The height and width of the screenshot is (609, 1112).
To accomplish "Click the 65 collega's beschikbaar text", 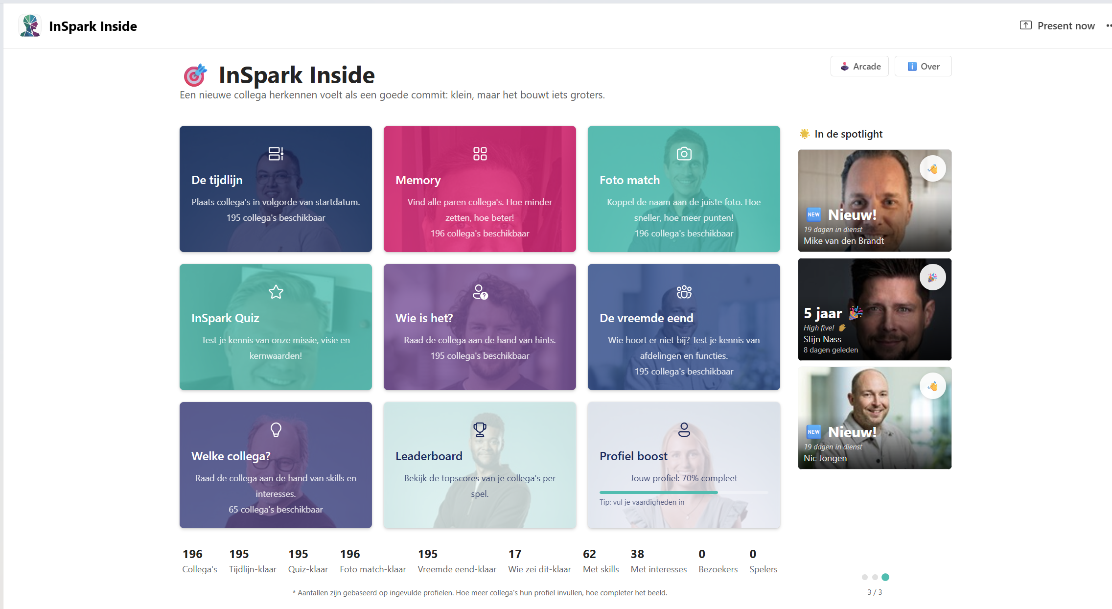I will (x=276, y=509).
